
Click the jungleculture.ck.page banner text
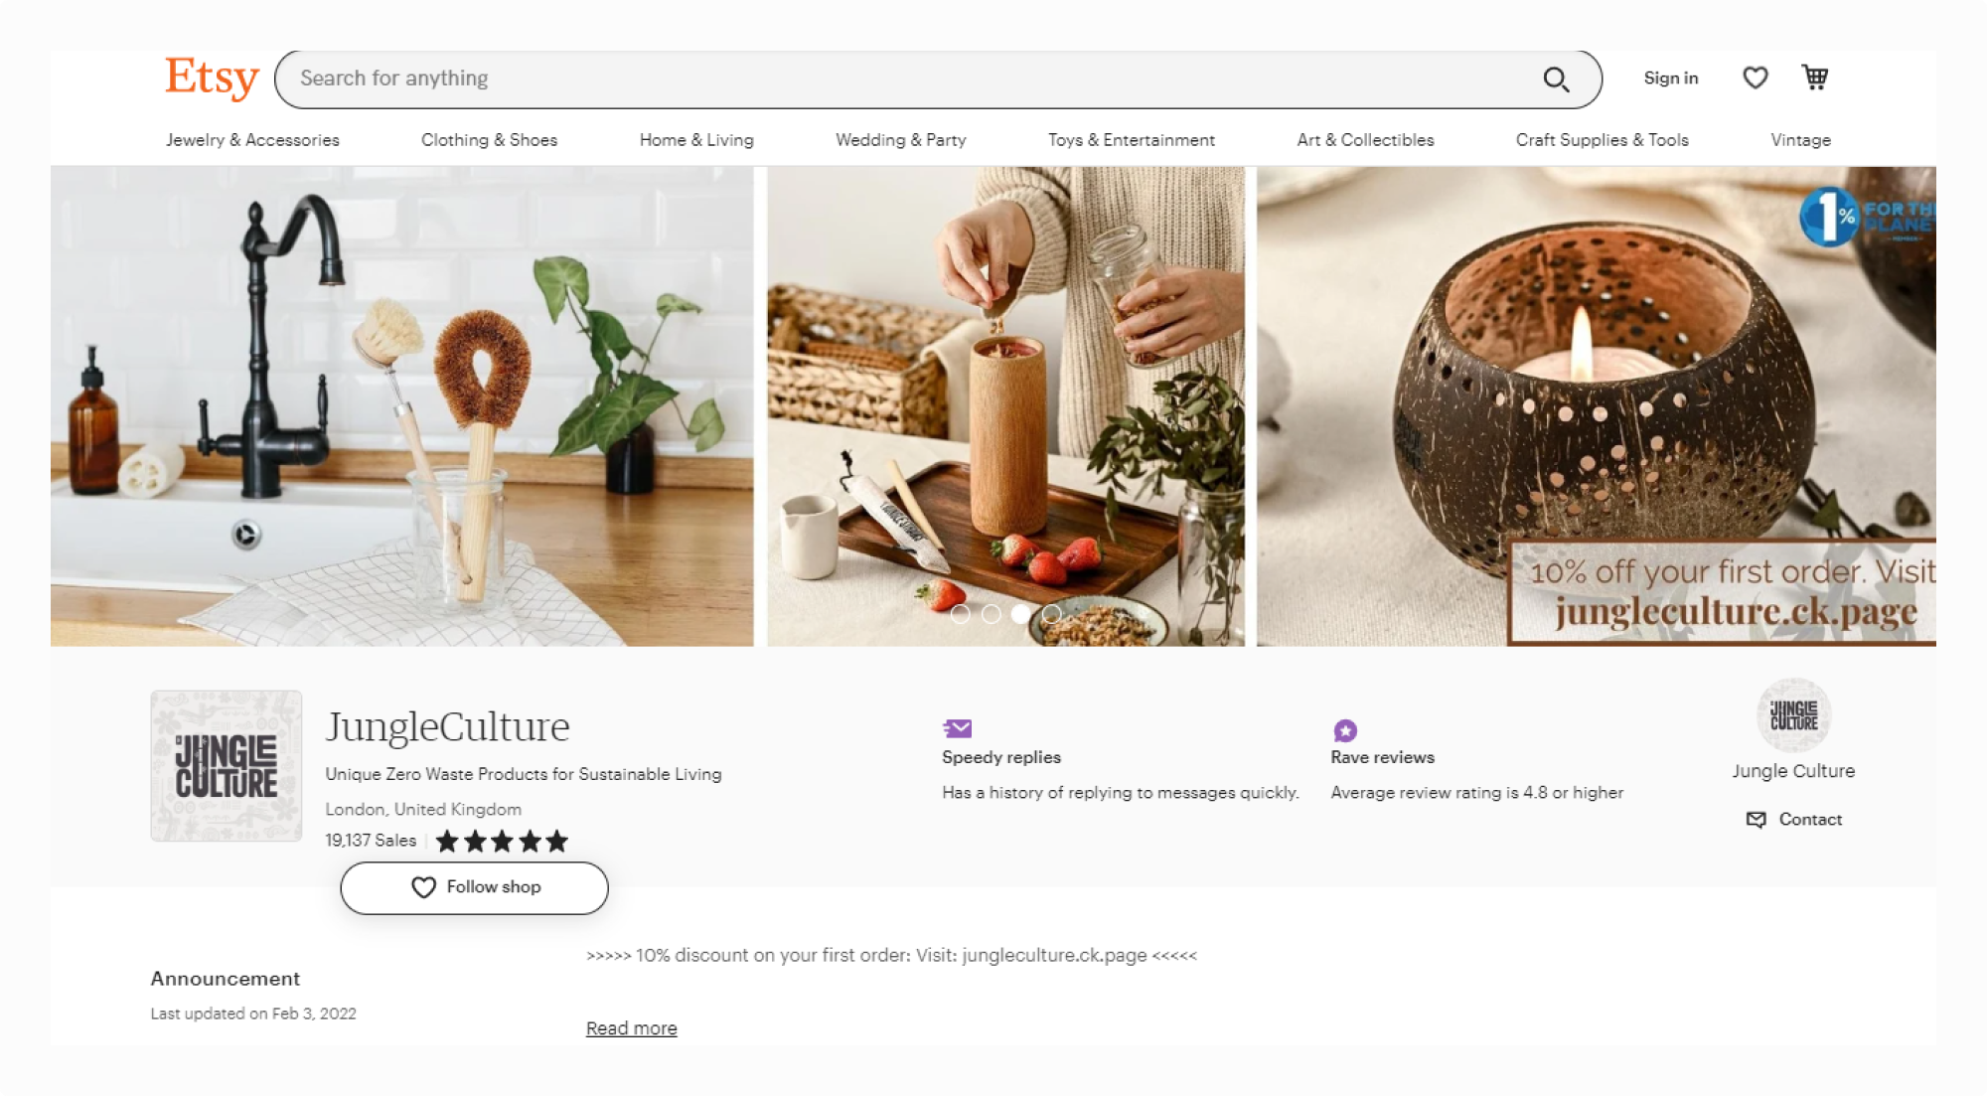(x=1736, y=612)
